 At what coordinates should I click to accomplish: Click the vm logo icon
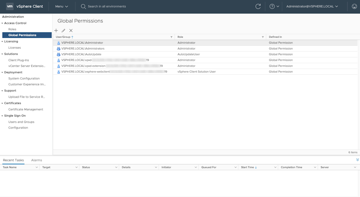click(x=10, y=6)
